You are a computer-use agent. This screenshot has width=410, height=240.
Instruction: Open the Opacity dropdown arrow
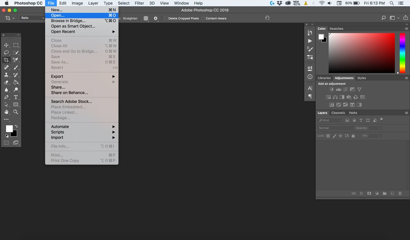[380, 128]
